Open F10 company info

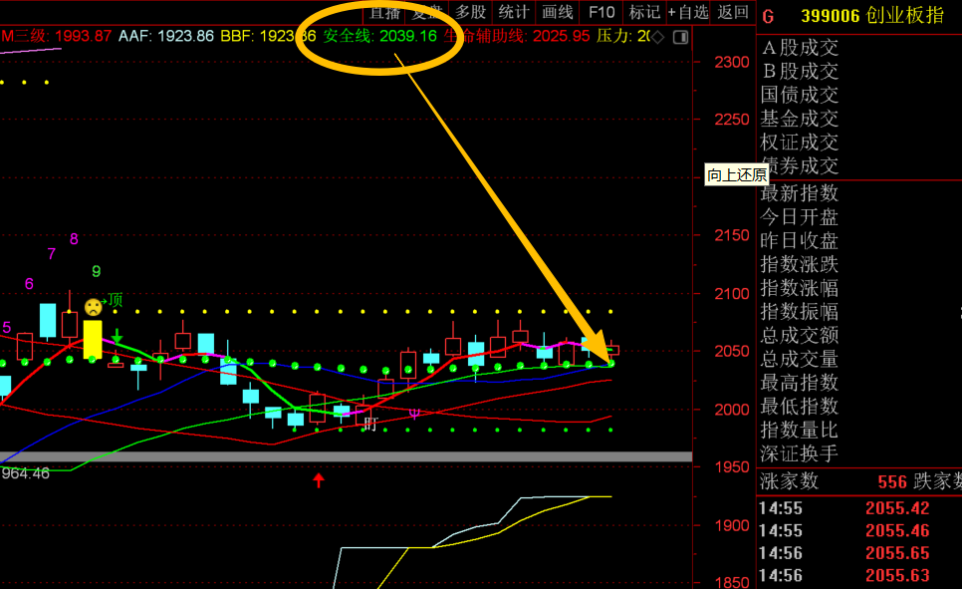pos(601,12)
